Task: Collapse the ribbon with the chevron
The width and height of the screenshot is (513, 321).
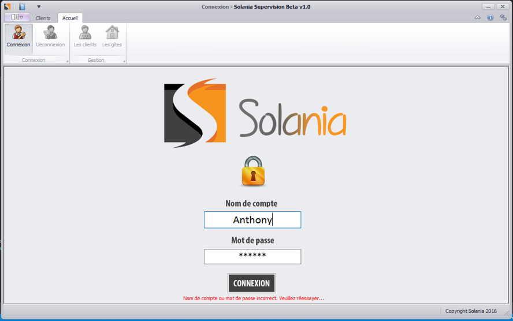Action: point(478,18)
